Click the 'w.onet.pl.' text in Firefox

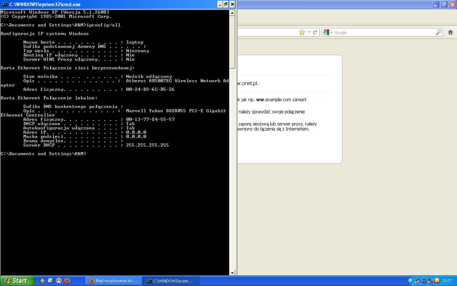click(248, 83)
